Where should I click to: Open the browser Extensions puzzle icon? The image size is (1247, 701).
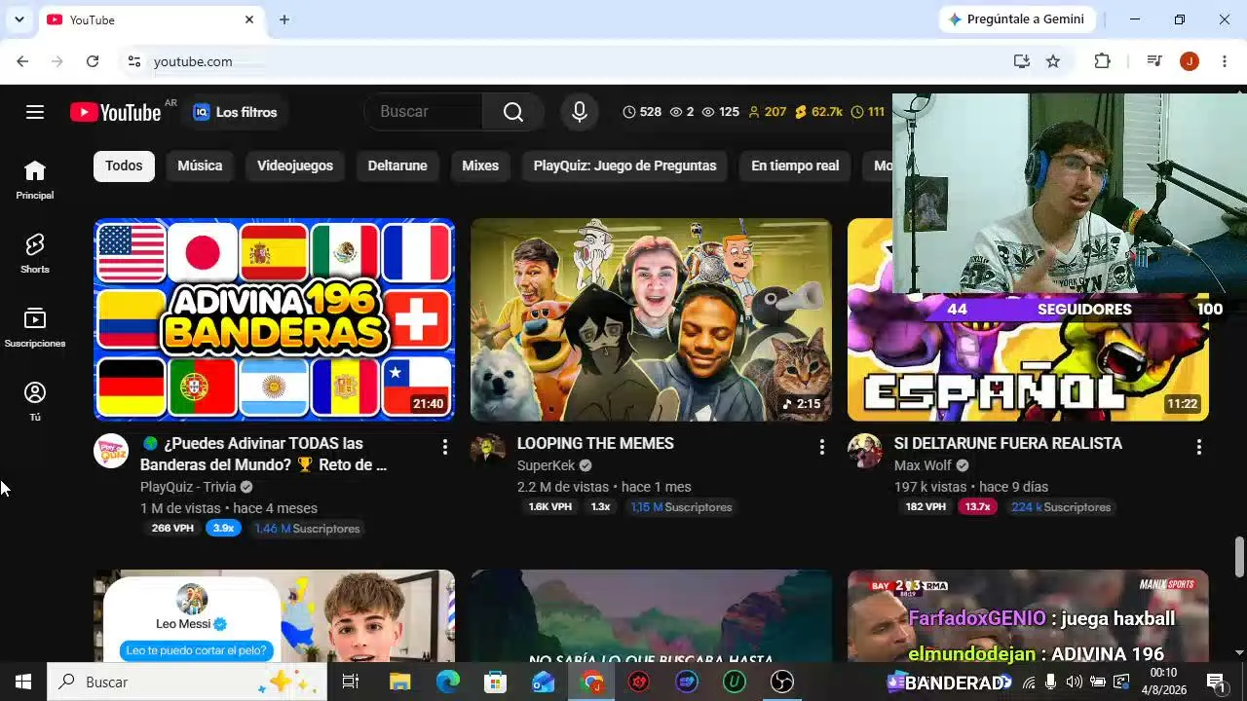pos(1102,61)
